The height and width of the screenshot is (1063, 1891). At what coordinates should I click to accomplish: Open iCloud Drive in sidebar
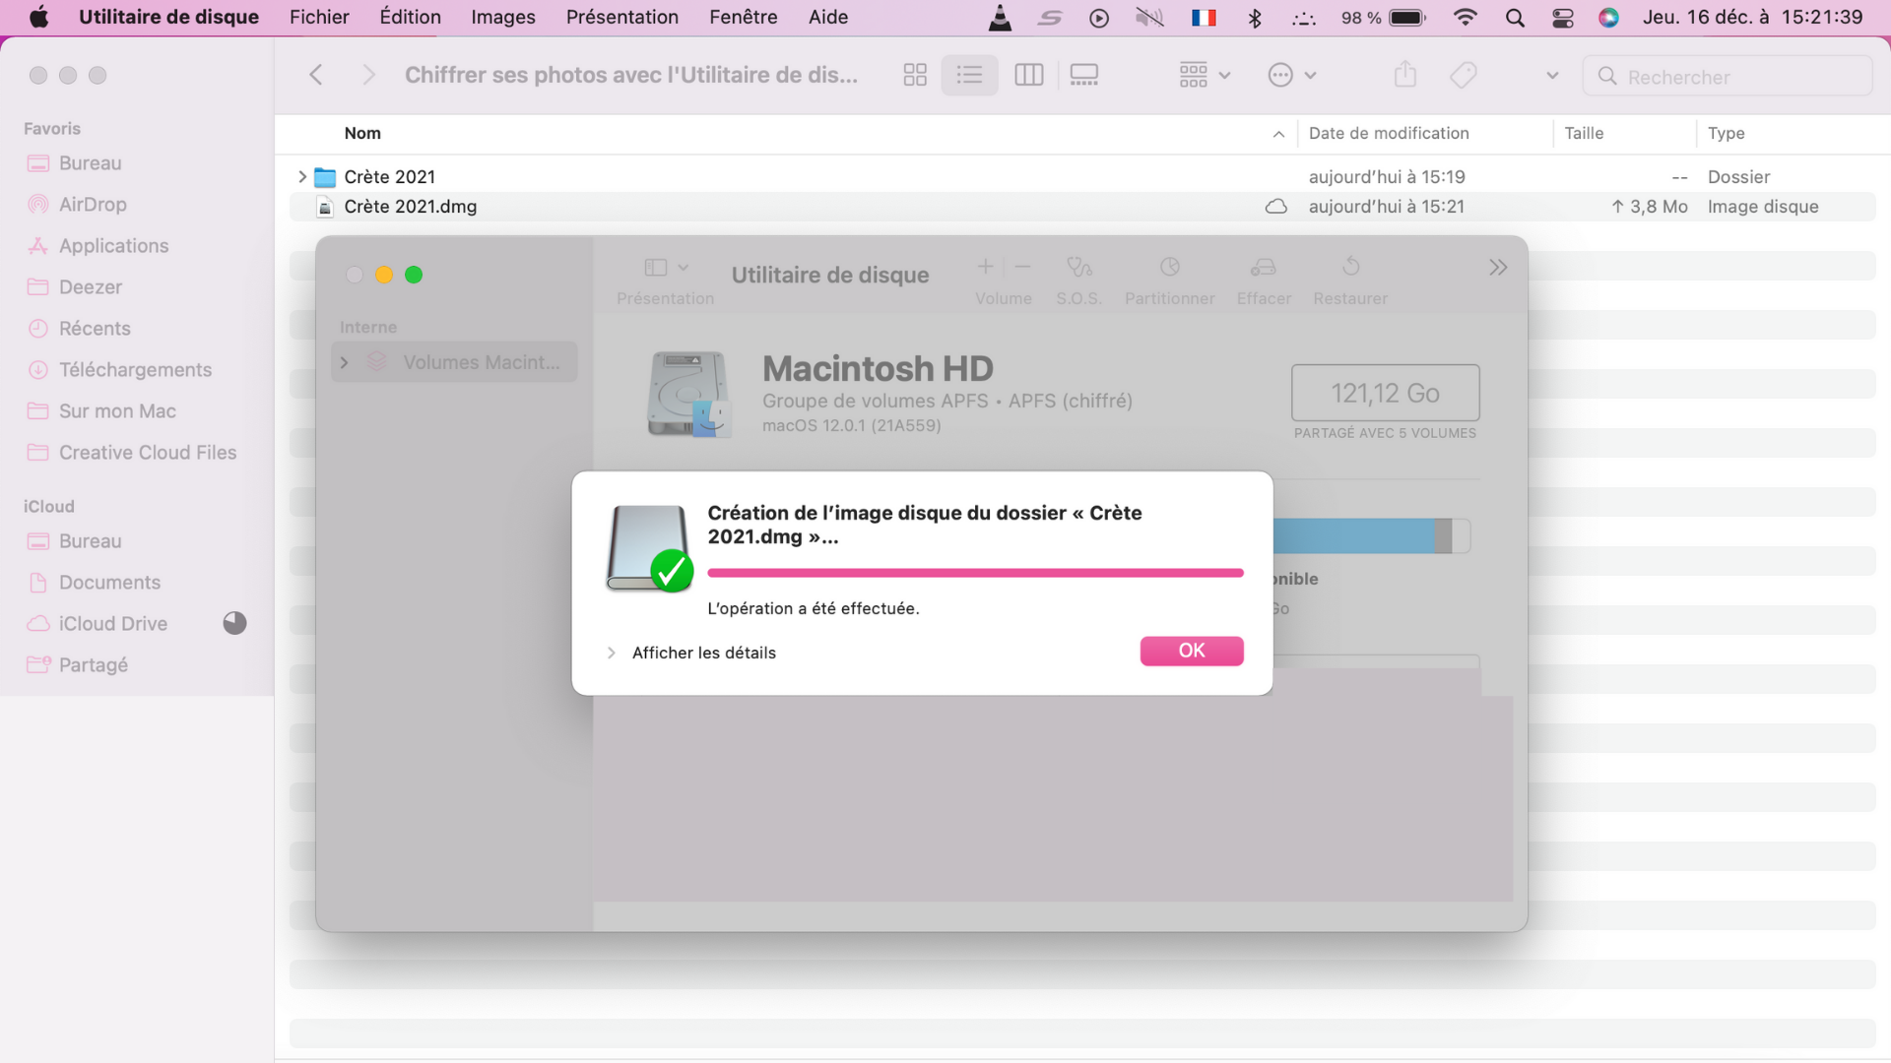pos(113,624)
